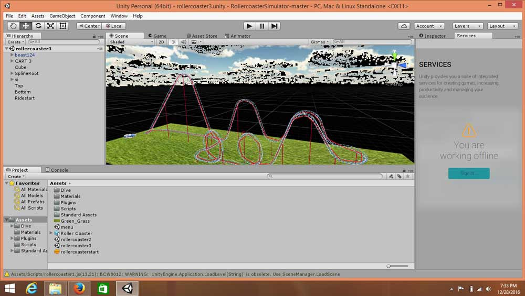This screenshot has height=296, width=525.
Task: Expand Roller Coaster prefab asset
Action: coord(51,233)
